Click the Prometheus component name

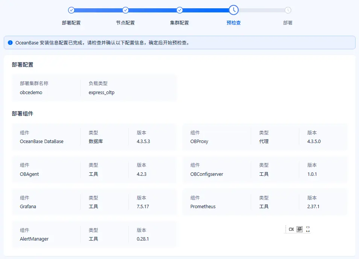(203, 207)
